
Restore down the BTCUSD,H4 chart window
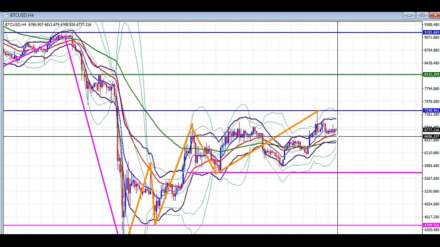[422, 15]
